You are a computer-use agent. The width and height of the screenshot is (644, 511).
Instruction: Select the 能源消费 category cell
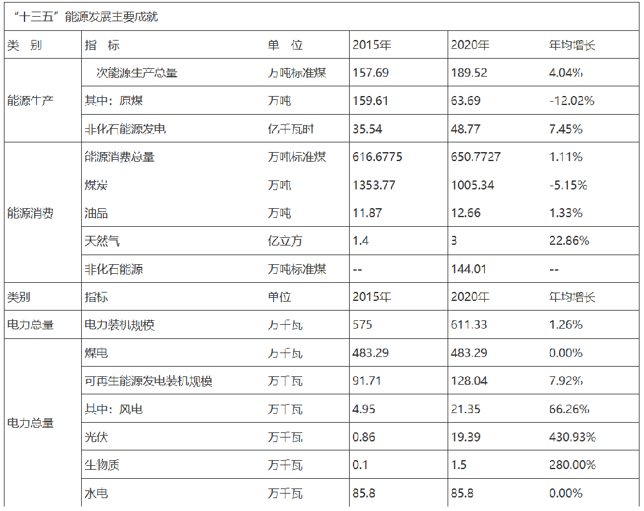pos(30,213)
